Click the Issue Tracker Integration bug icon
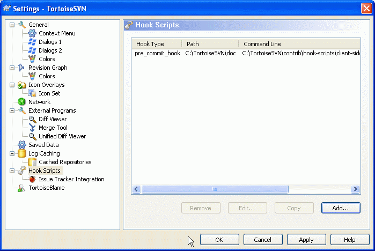375x251 pixels. pyautogui.click(x=32, y=179)
